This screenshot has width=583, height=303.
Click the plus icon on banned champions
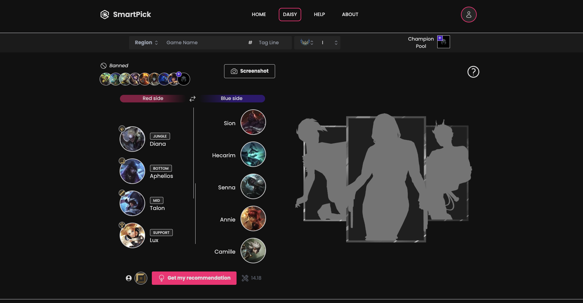tap(179, 74)
